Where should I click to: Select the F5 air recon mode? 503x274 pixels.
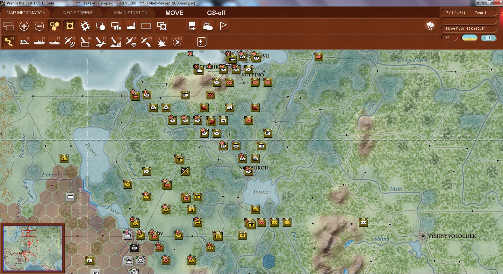point(70,42)
